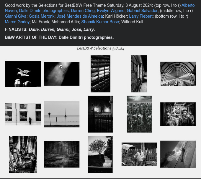Screen dimensions: 201x179
Task: Go to Gianni Giva's profile
Action: click(x=16, y=16)
